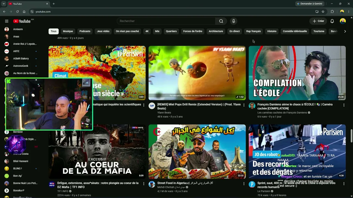Open the browser home page
This screenshot has height=198, width=353.
pos(24,12)
